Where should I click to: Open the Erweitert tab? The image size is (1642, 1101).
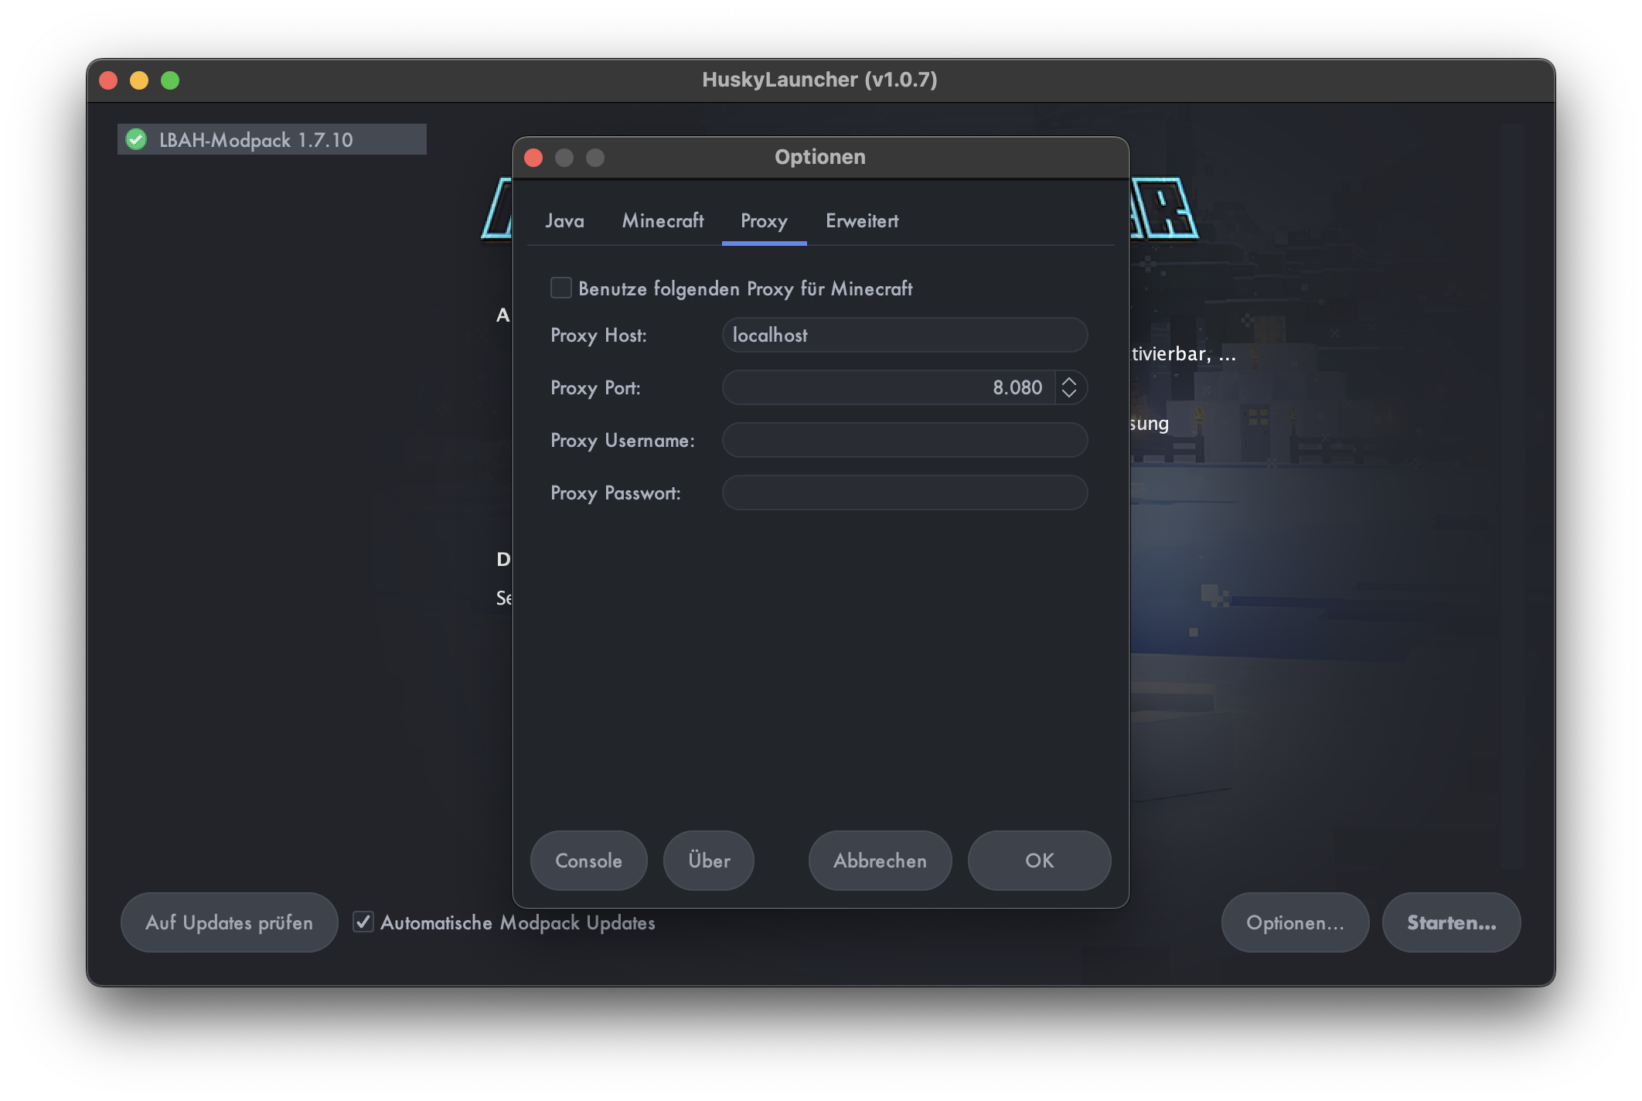tap(862, 221)
